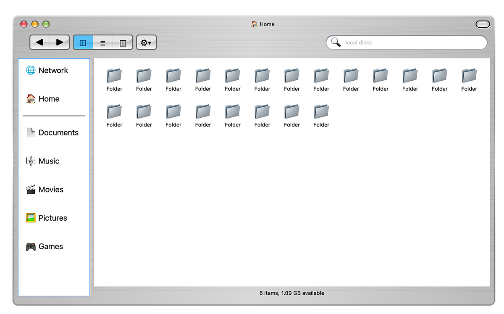Click the Home title in the titlebar
Viewport: 504px width, 314px height.
tap(267, 24)
